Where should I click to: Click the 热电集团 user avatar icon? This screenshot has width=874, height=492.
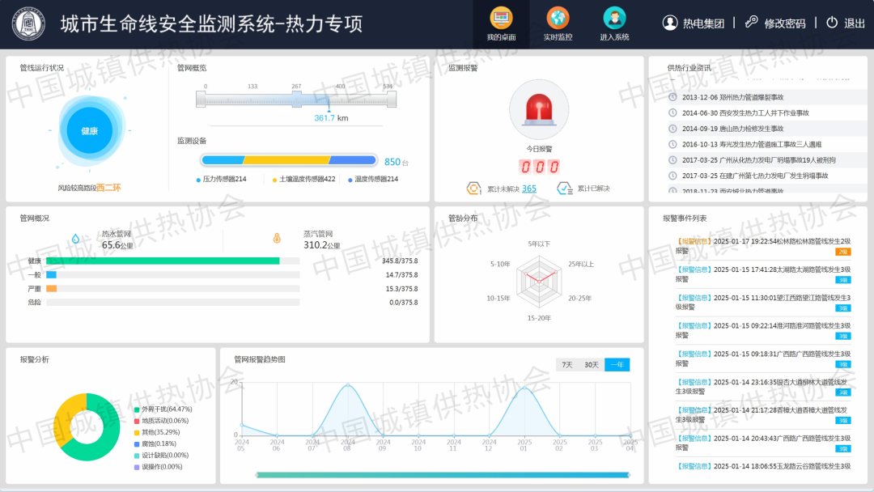tap(670, 23)
